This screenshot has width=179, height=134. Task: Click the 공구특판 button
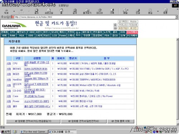click(x=123, y=21)
